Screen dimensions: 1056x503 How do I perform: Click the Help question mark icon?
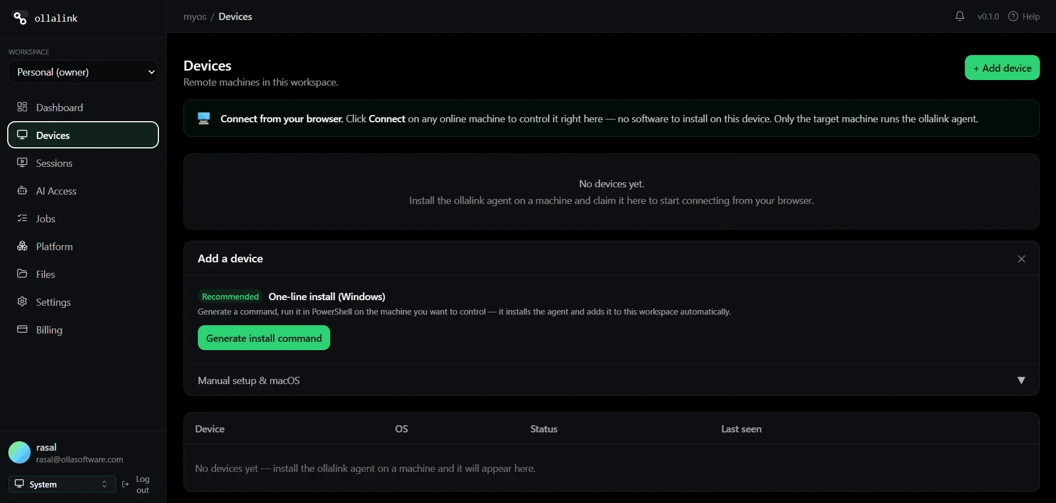tap(1013, 16)
